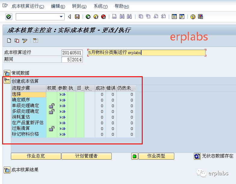The height and width of the screenshot is (184, 236).
Task: Select the 消耗重估 flow step
Action: tap(29, 117)
